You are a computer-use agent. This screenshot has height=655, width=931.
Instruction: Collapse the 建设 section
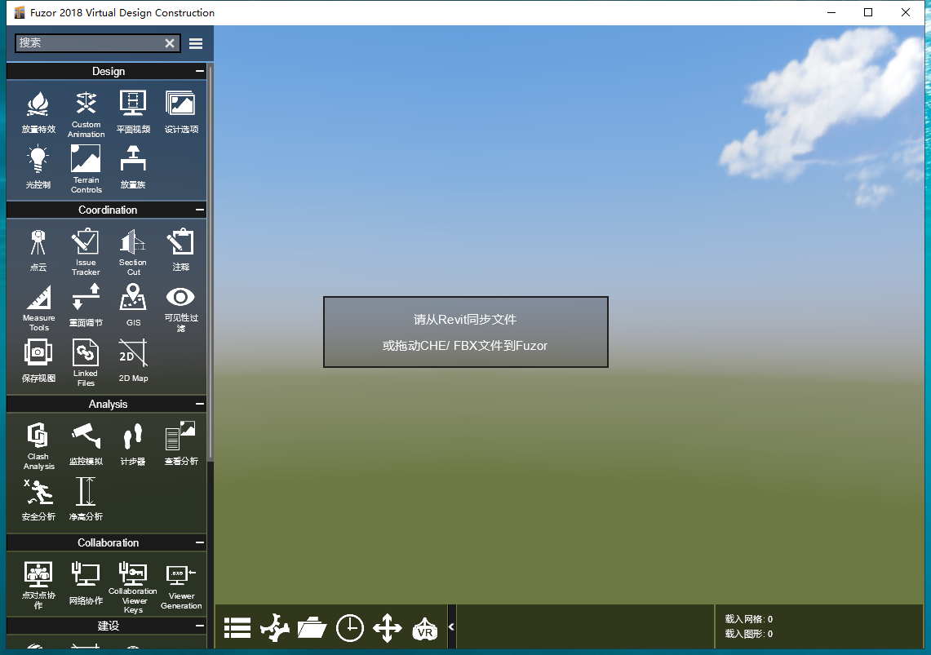[x=200, y=626]
